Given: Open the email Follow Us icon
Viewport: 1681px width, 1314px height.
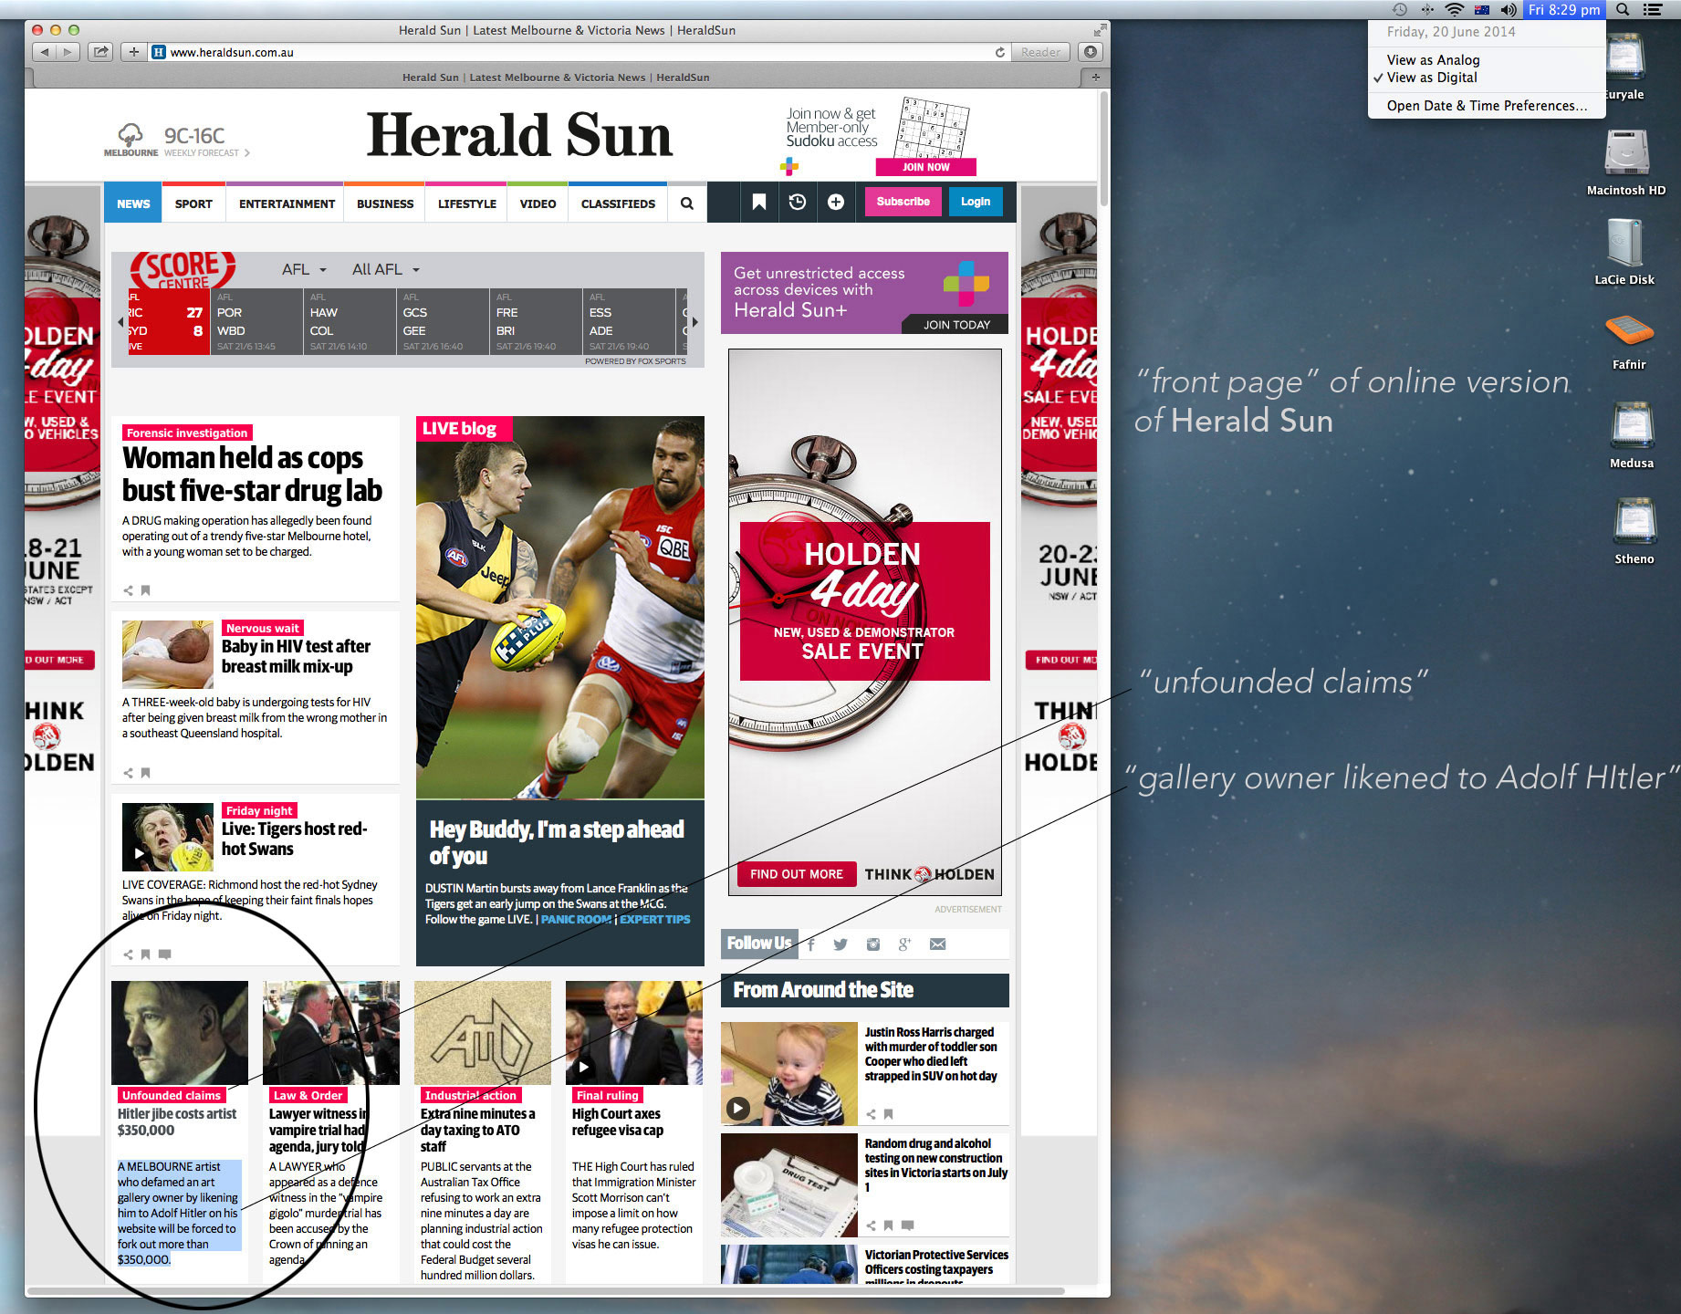Looking at the screenshot, I should [x=937, y=944].
